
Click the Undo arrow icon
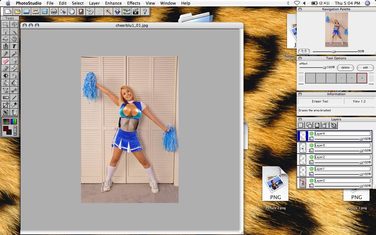(x=90, y=11)
